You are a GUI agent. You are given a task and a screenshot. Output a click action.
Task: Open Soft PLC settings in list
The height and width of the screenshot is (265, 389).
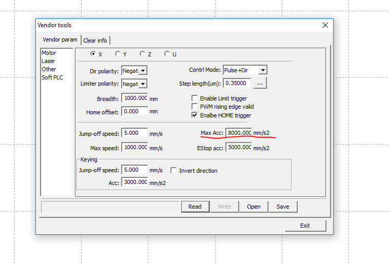(x=52, y=77)
